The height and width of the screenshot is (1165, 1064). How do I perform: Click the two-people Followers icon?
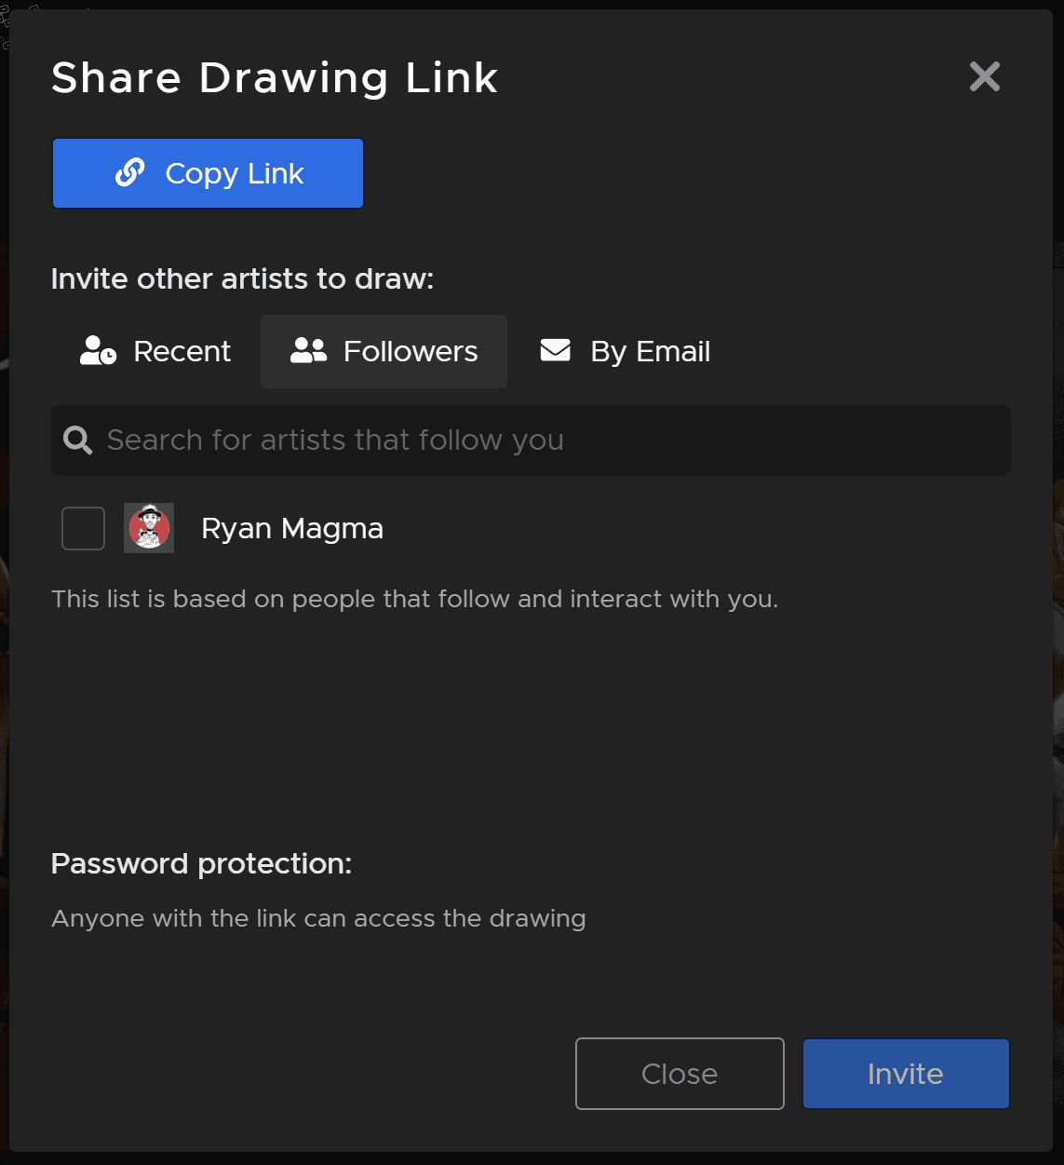point(308,351)
